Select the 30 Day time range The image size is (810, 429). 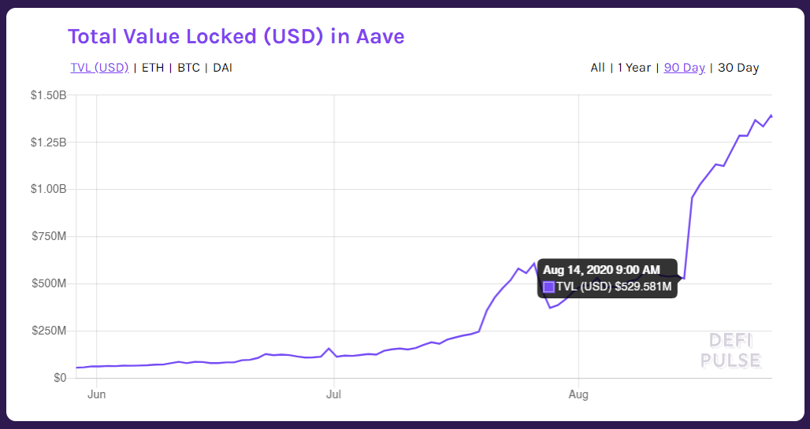tap(738, 68)
